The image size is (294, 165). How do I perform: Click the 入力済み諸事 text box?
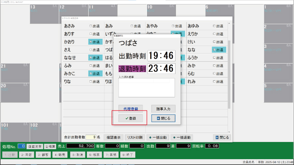point(147,87)
